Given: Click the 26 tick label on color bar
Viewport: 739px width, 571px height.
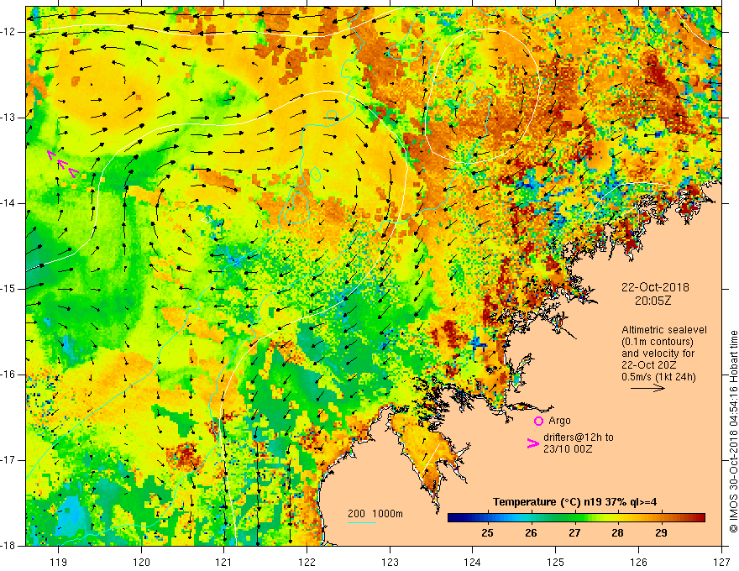Looking at the screenshot, I should coord(531,533).
